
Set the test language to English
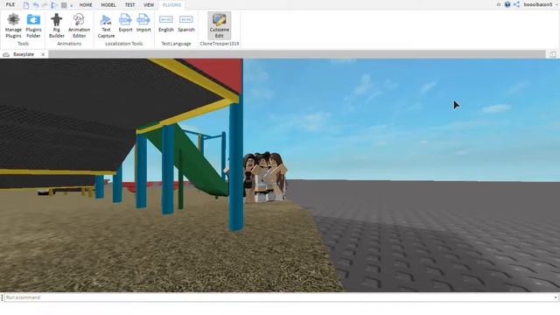pyautogui.click(x=166, y=23)
